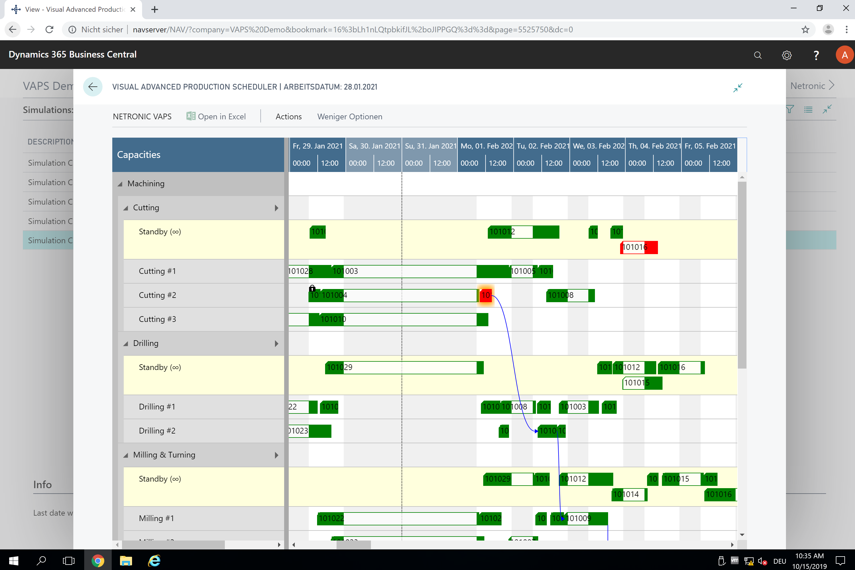855x570 pixels.
Task: Select the Cutting #1 resource row
Action: click(204, 271)
